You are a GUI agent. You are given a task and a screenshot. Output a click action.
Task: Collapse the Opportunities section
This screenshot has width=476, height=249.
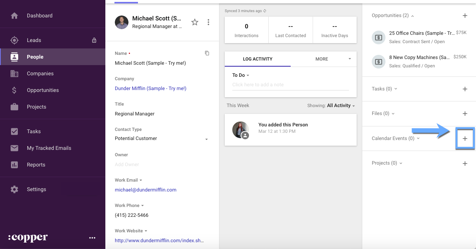tap(412, 16)
